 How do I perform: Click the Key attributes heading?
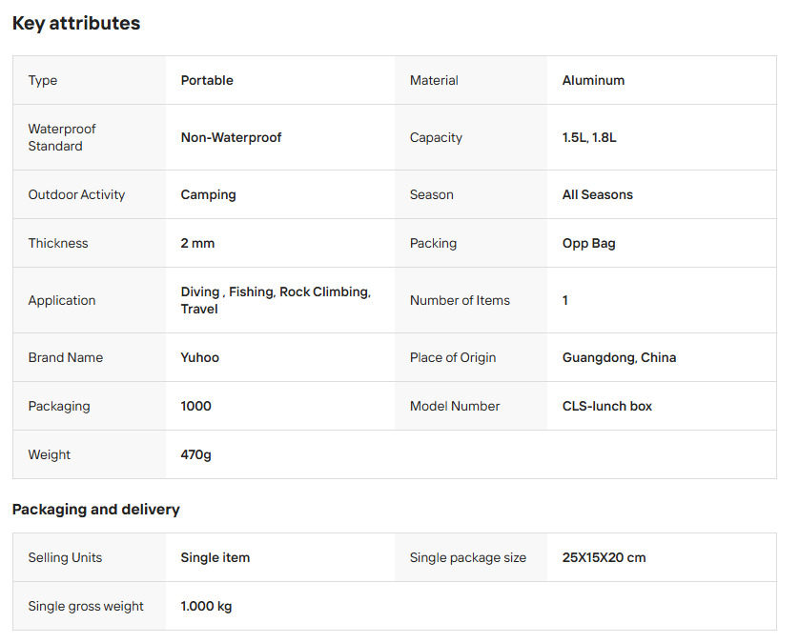(x=76, y=24)
